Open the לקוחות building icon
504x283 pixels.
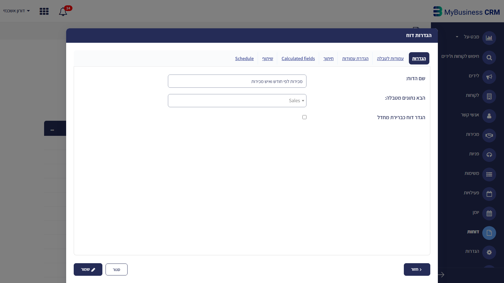tap(489, 97)
